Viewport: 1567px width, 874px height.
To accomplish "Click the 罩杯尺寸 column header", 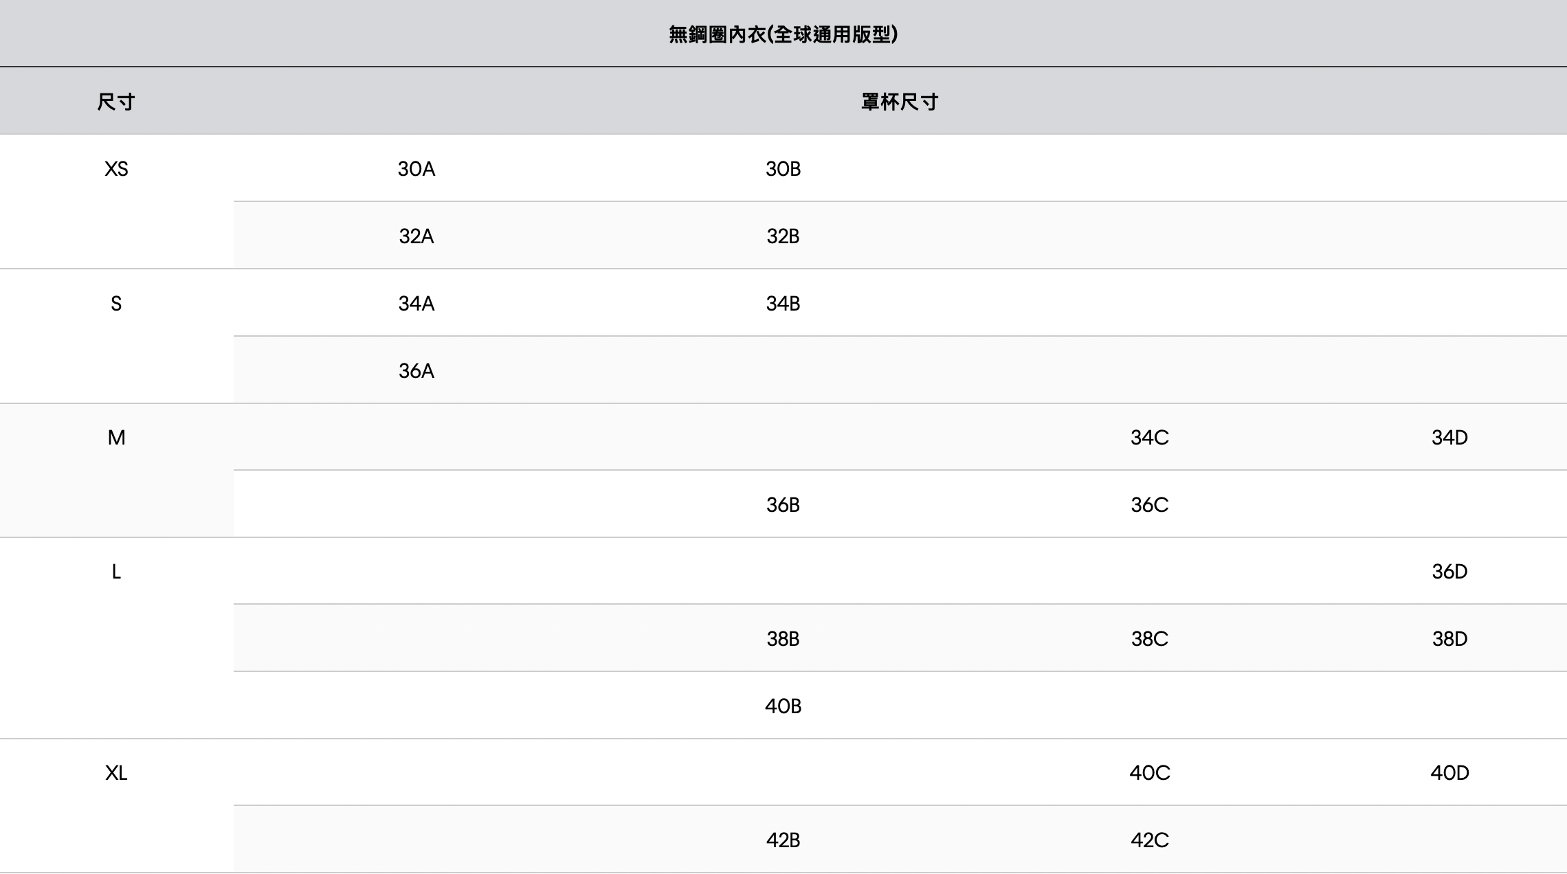I will tap(899, 102).
